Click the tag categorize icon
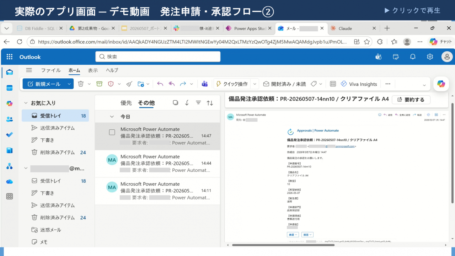Viewport: 455px width, 256px height. (x=314, y=84)
